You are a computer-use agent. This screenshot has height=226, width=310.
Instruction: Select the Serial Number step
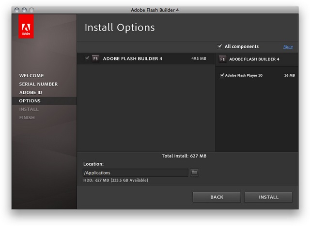tap(38, 84)
